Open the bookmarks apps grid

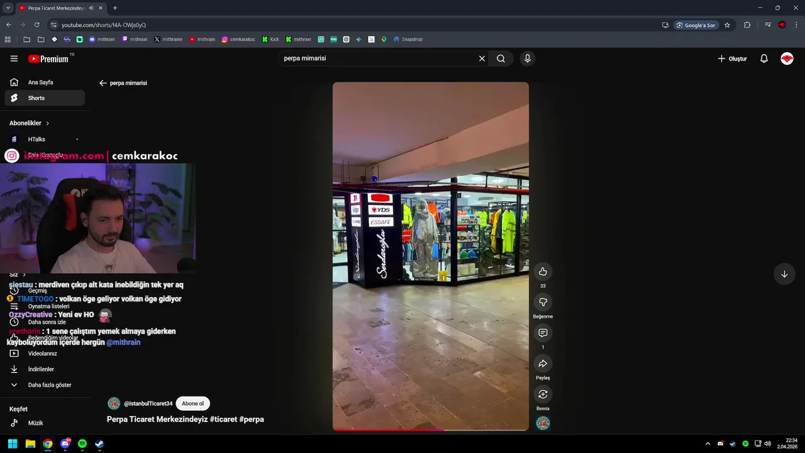8,39
